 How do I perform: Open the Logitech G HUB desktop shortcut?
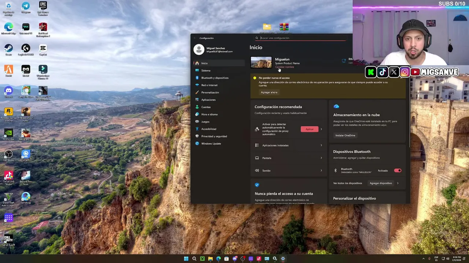tap(26, 50)
